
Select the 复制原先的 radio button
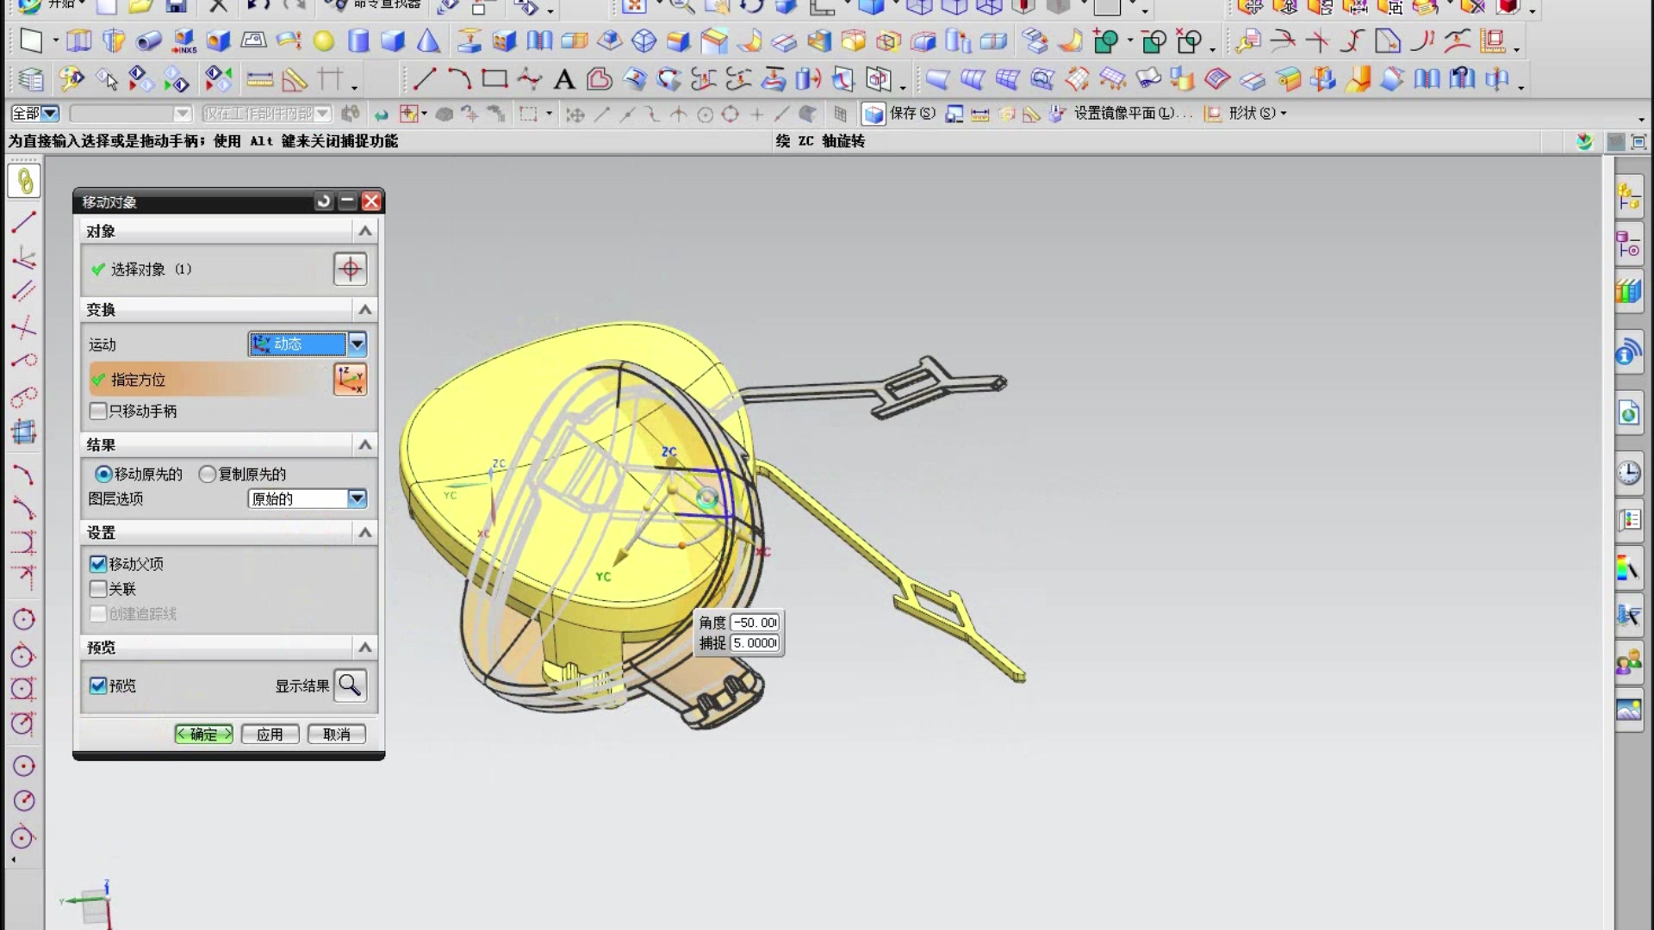(x=208, y=474)
